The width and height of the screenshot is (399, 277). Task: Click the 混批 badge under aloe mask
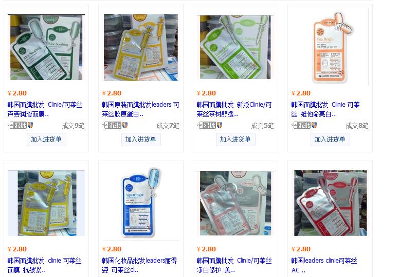[x=17, y=125]
